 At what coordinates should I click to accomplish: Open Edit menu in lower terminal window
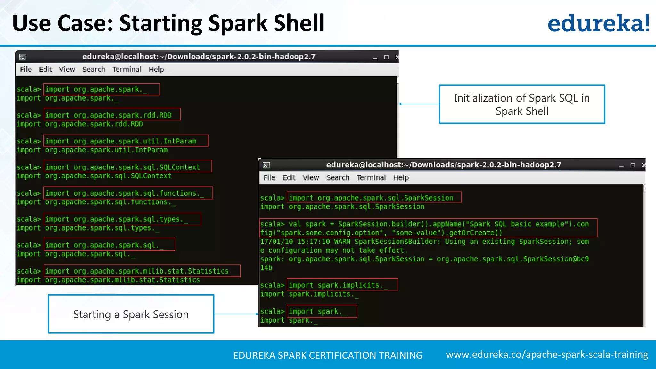[x=289, y=178]
